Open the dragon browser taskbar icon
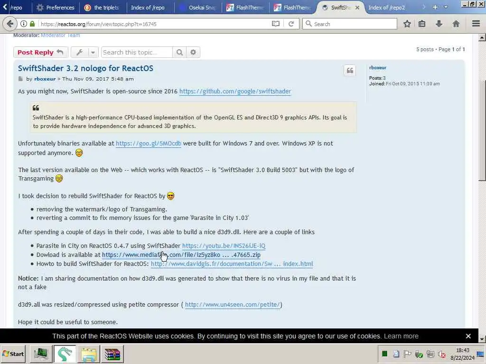Screen dimensions: 486x364 tap(65, 354)
